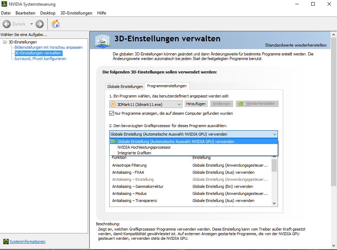The height and width of the screenshot is (250, 337).
Task: Click the Systeminformationen link
Action: coord(28,242)
